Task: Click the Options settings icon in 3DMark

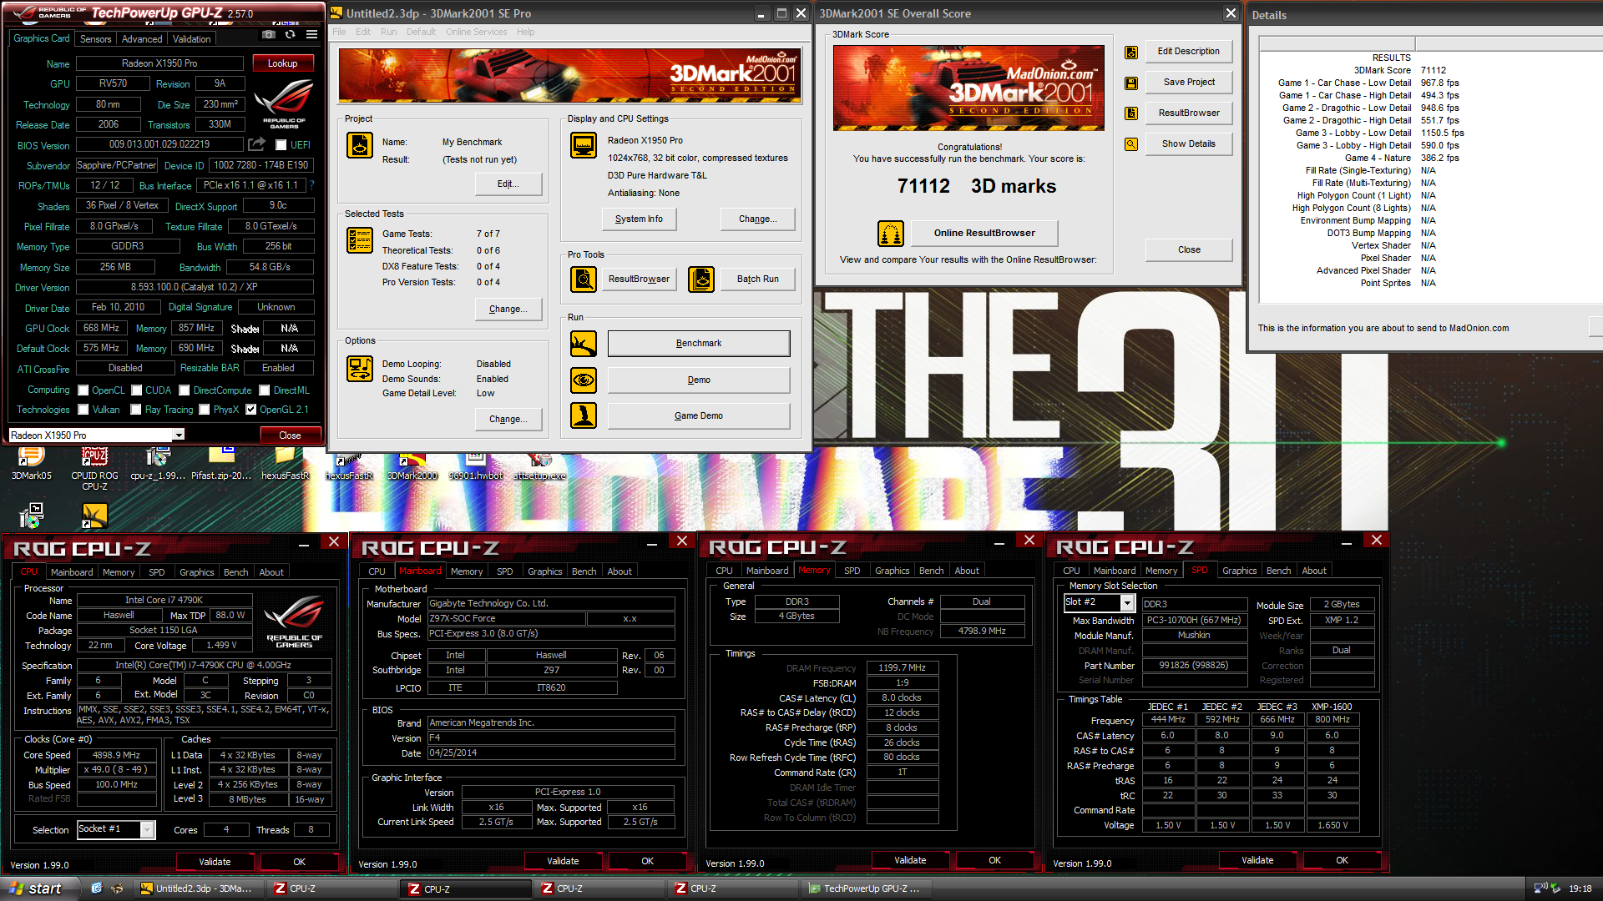Action: click(360, 368)
